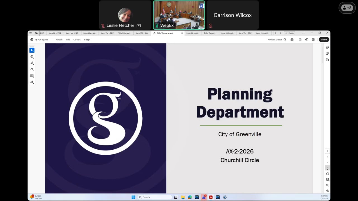This screenshot has height=201, width=358.
Task: Rotate the page clockwise
Action: (x=328, y=174)
